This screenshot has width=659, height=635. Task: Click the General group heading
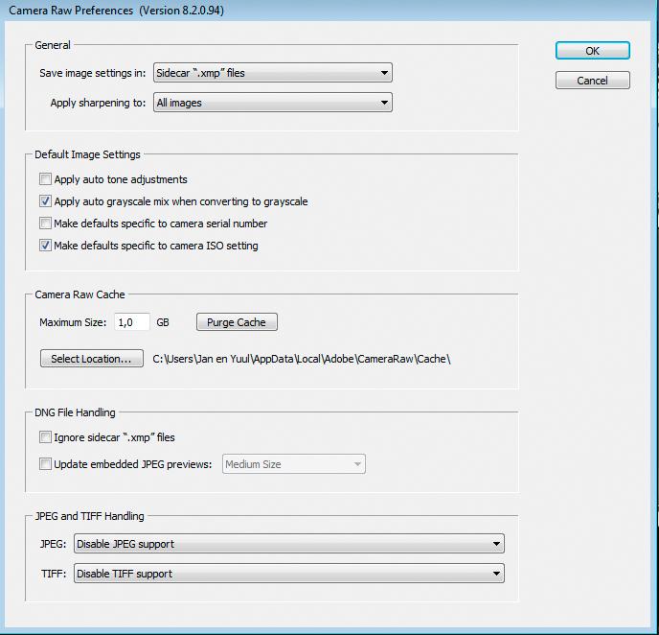coord(53,45)
